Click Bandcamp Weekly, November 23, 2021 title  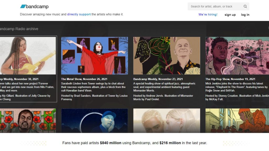tap(158, 79)
